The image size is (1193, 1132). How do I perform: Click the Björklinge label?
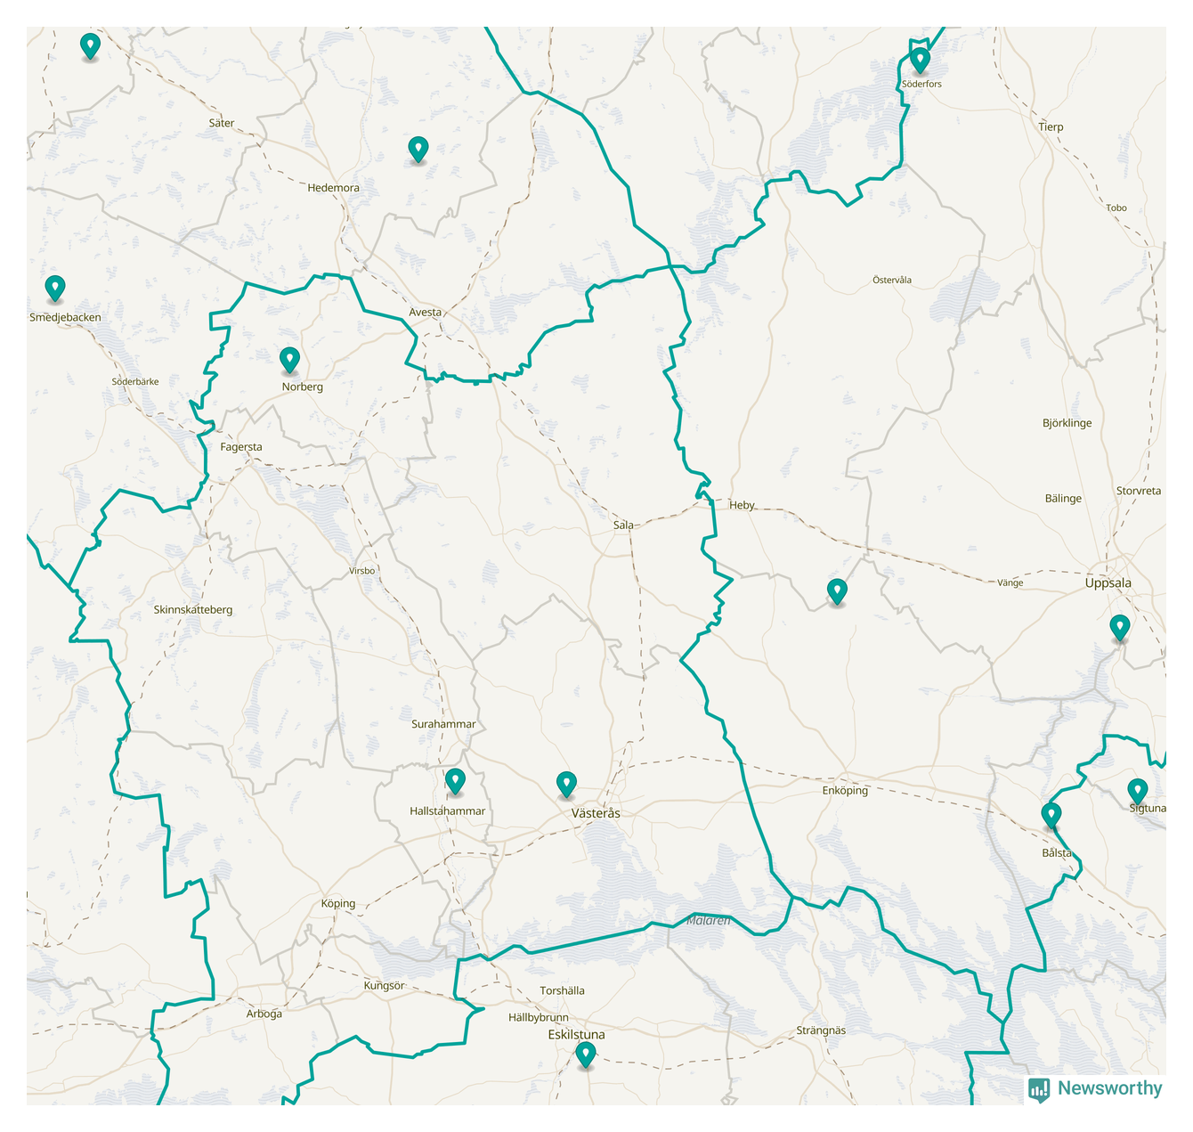(1067, 423)
